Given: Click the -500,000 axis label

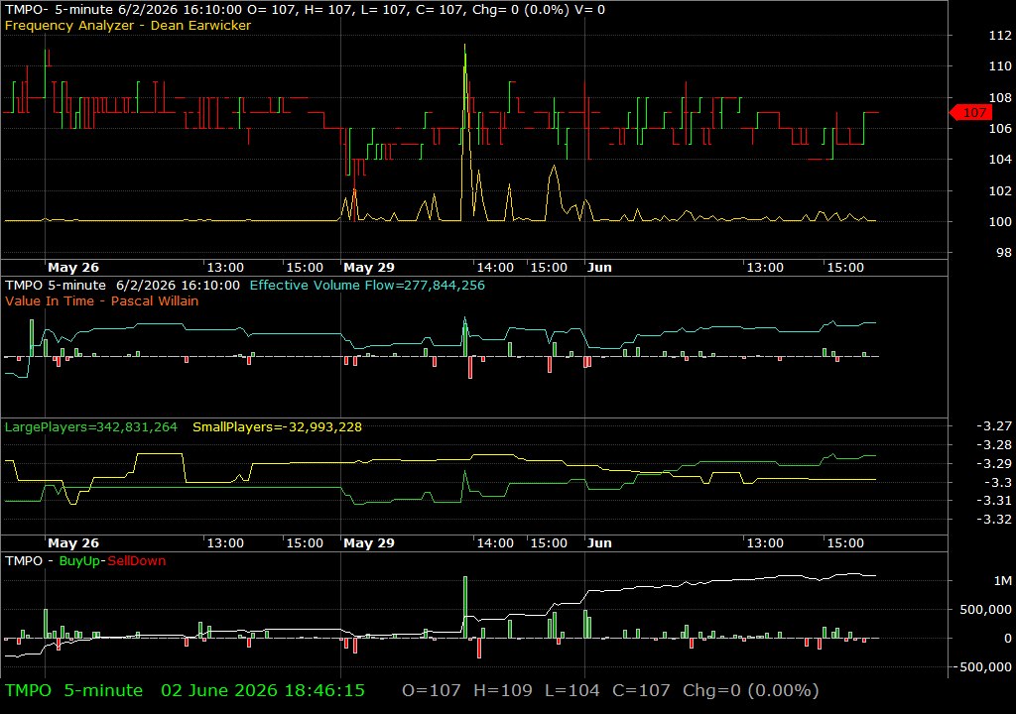Looking at the screenshot, I should [x=981, y=667].
